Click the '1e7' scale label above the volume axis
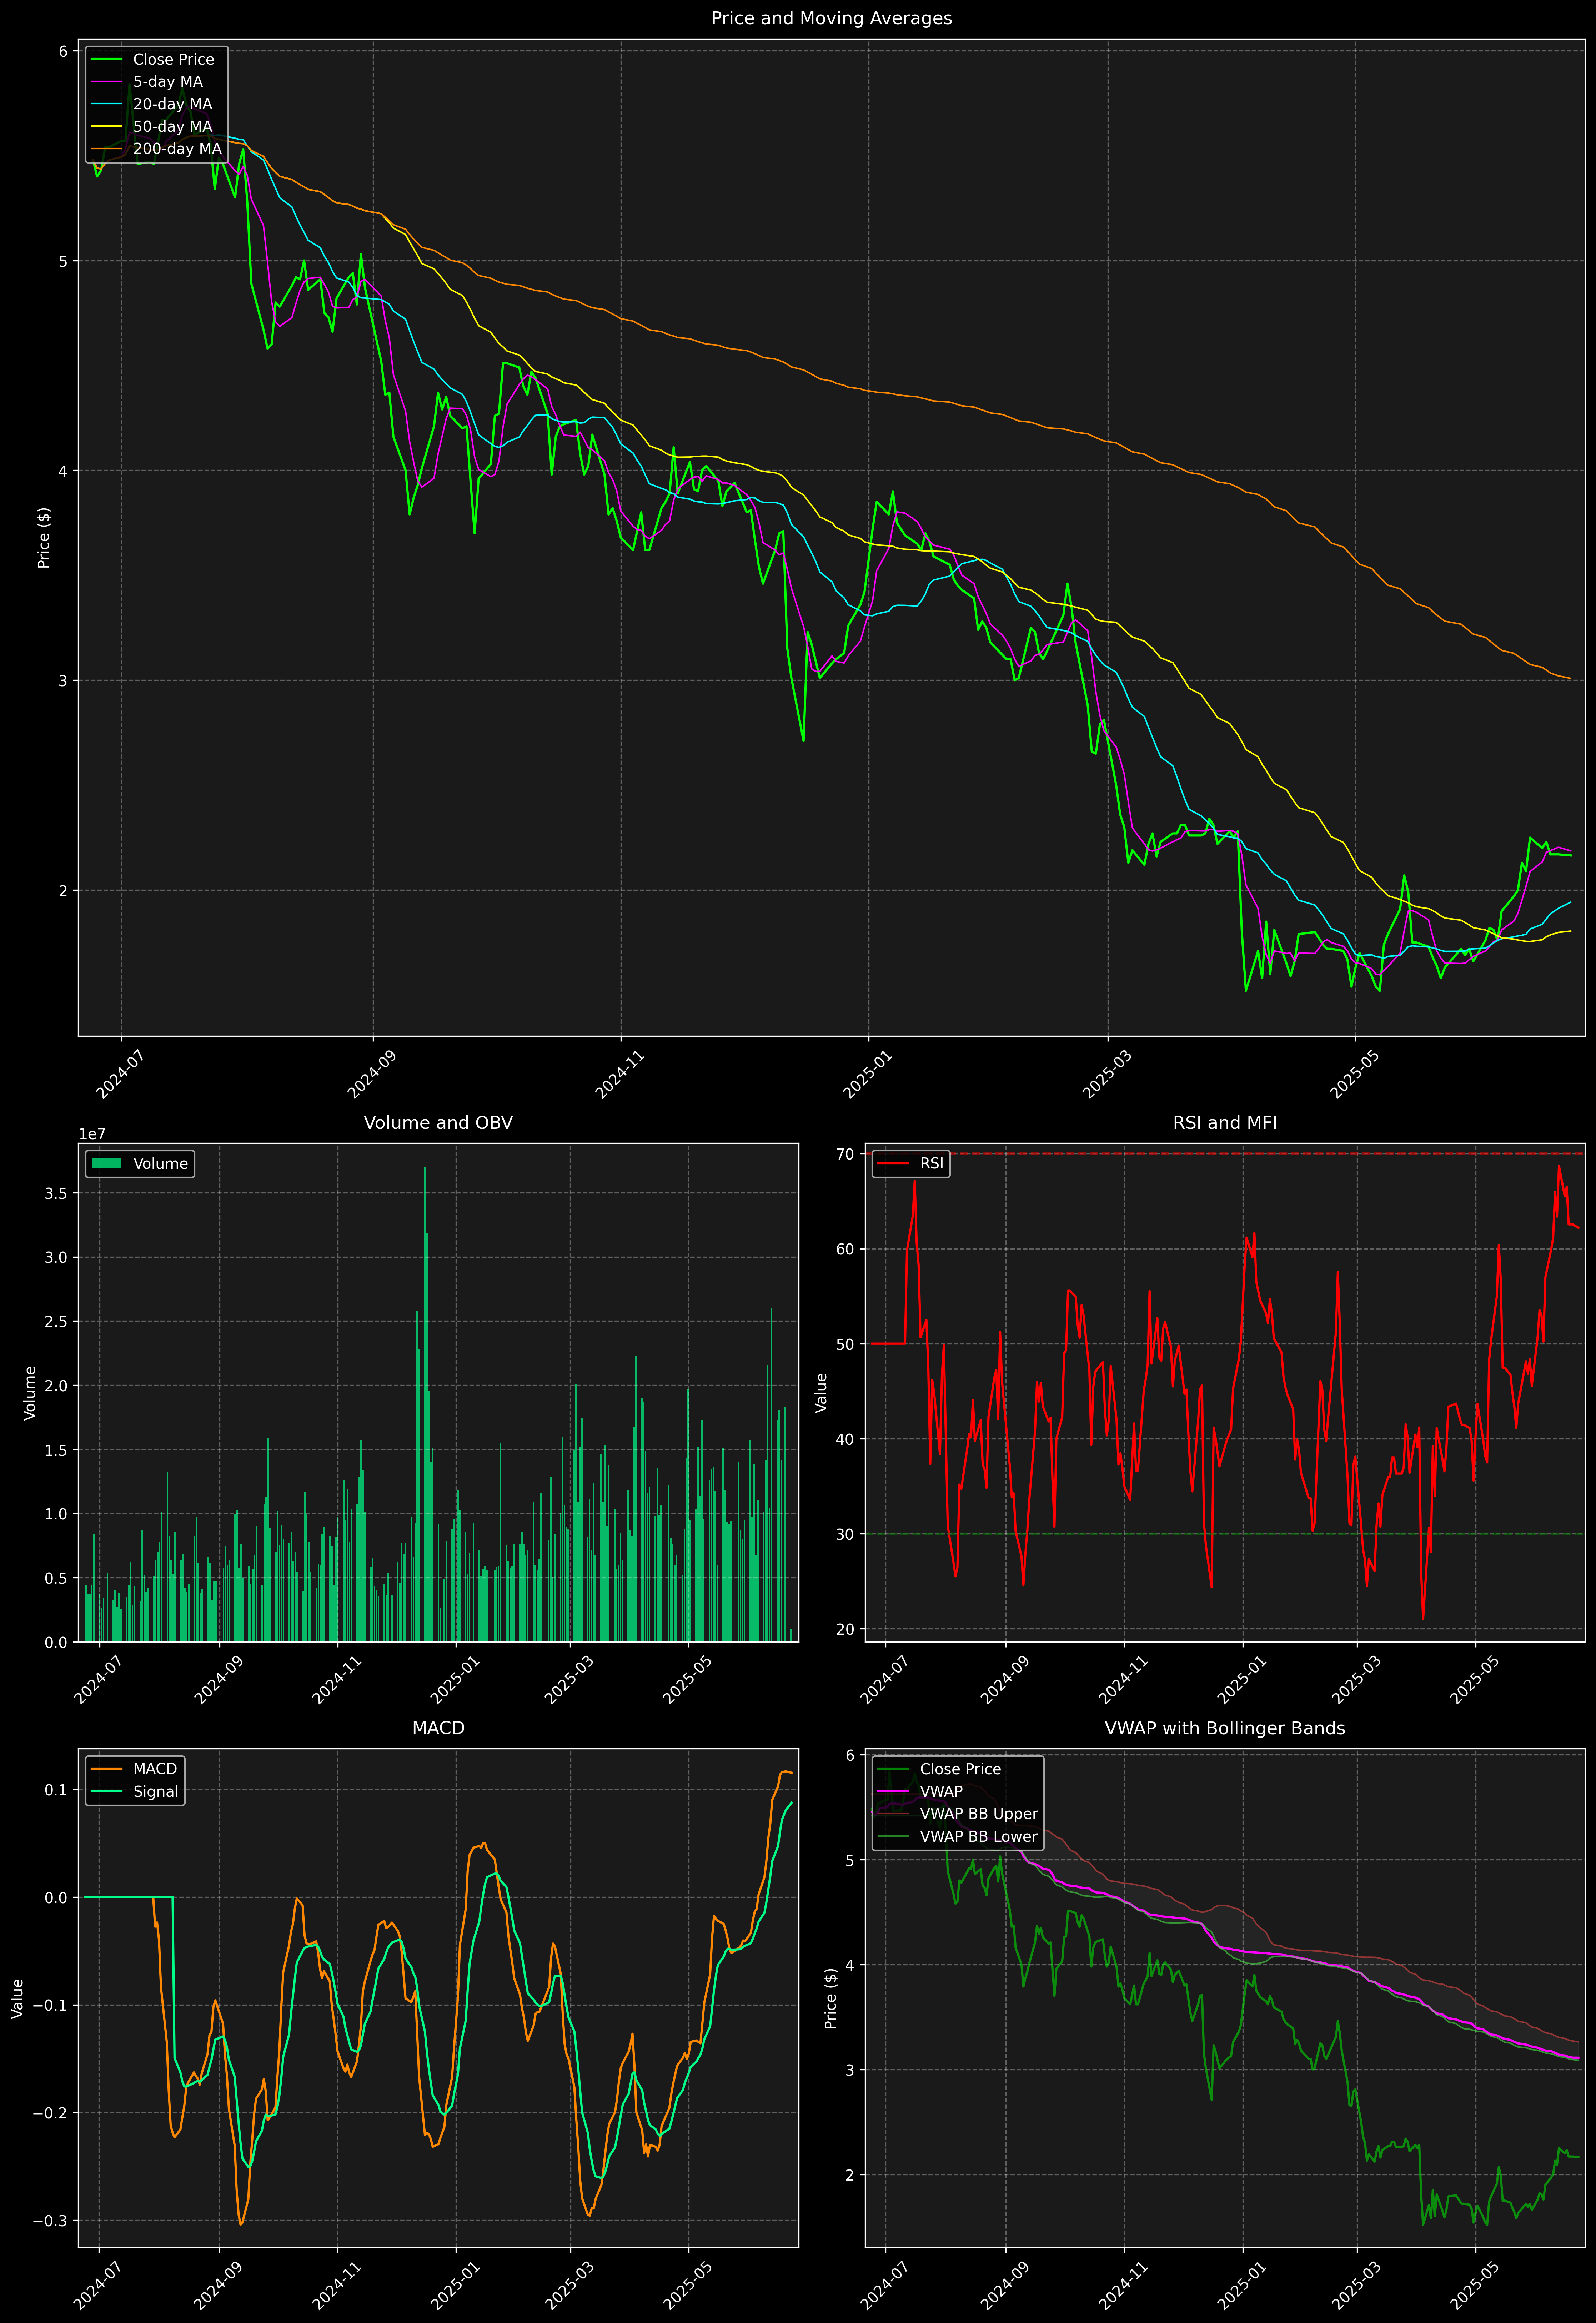1596x2323 pixels. click(92, 1135)
